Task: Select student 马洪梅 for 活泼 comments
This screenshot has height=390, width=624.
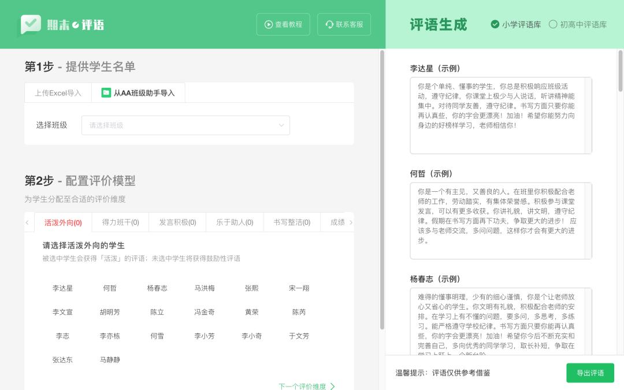Action: click(205, 288)
